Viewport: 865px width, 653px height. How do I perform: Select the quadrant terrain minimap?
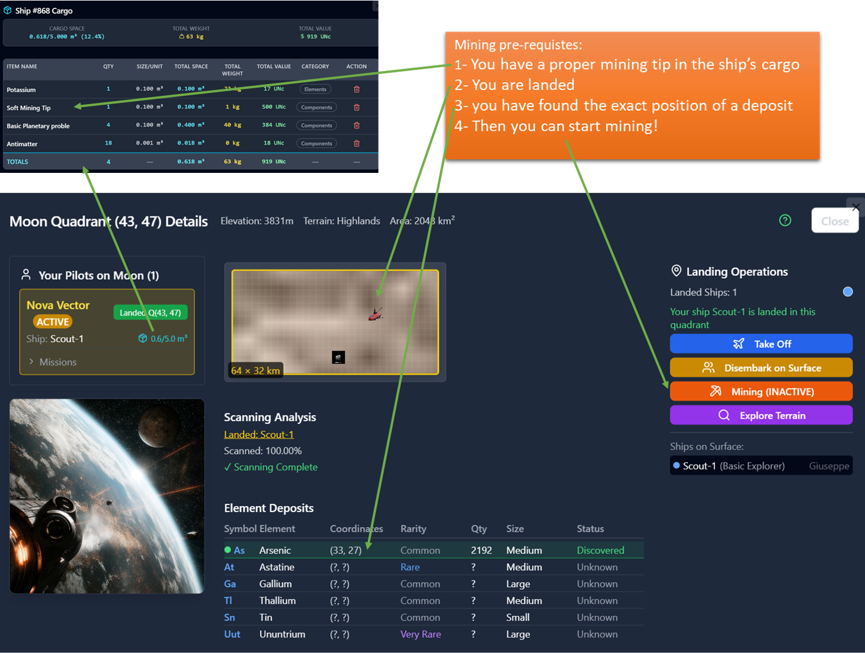(x=335, y=323)
